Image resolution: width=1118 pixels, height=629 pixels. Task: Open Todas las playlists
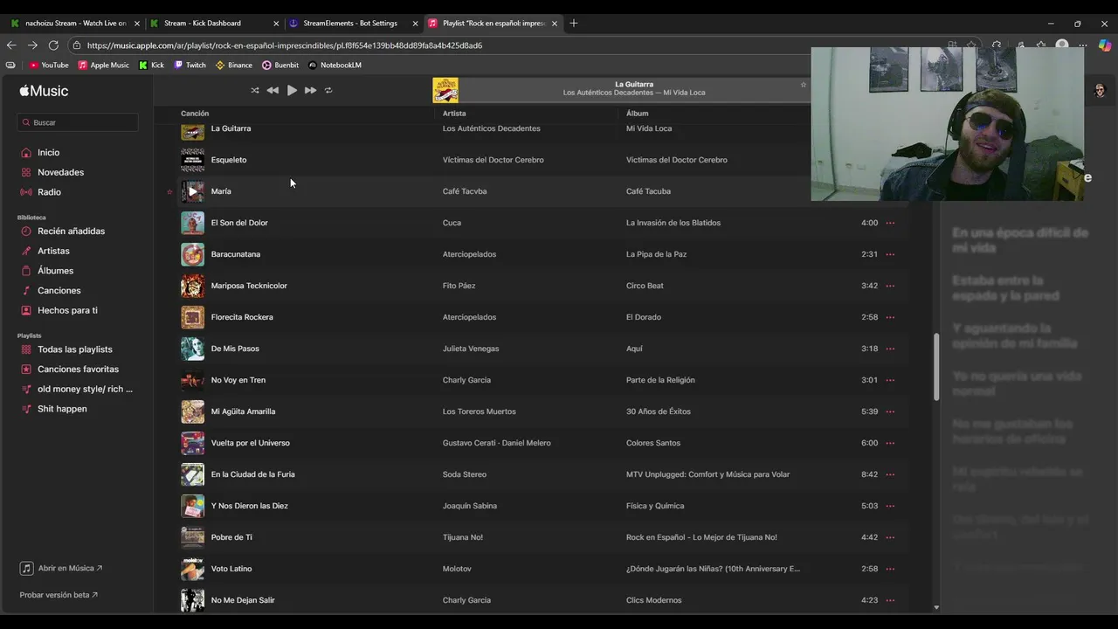coord(74,349)
